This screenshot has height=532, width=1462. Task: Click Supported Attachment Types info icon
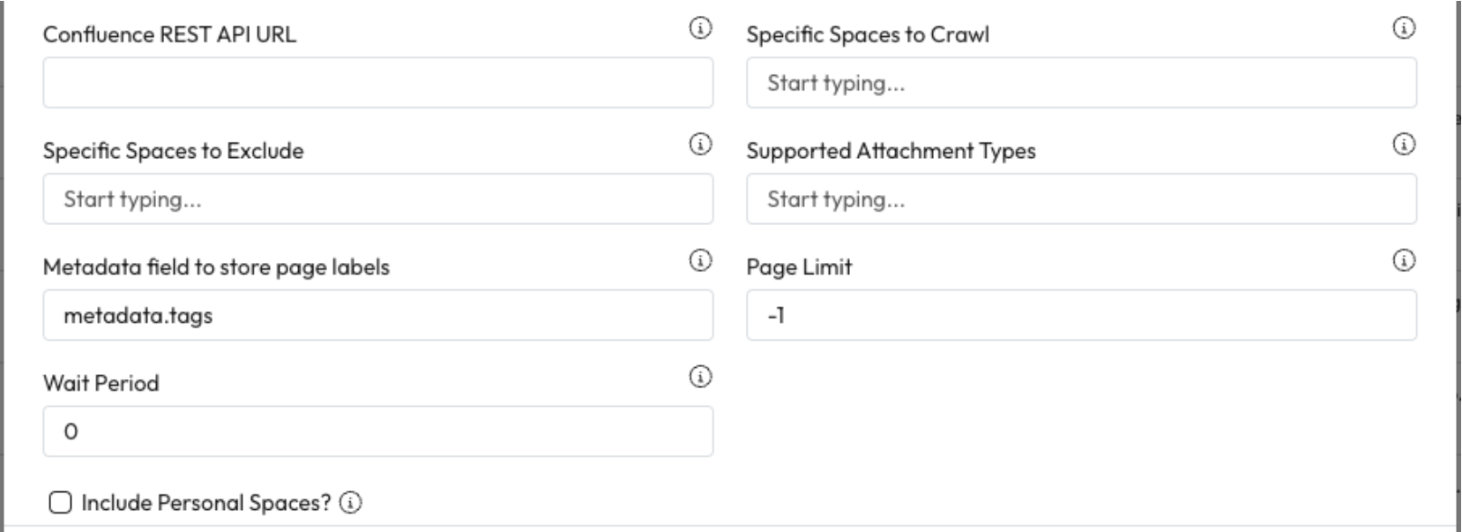[1404, 144]
